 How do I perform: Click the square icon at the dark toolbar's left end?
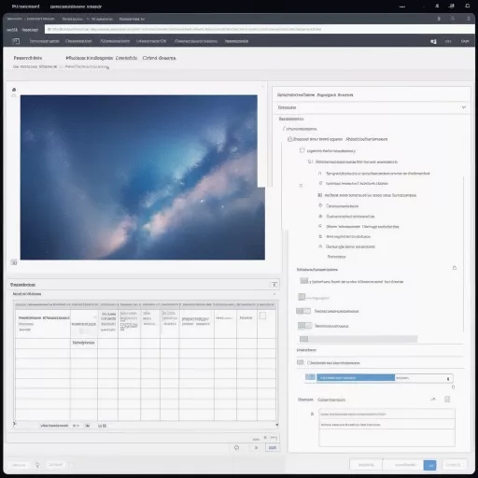point(16,41)
